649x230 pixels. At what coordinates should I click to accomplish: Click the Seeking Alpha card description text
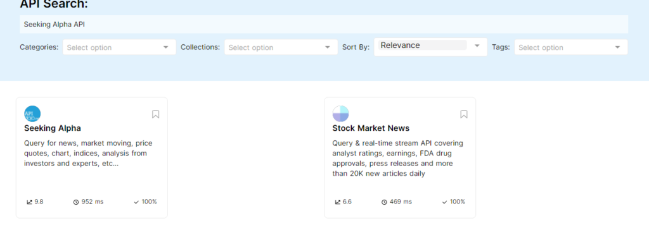tap(88, 153)
